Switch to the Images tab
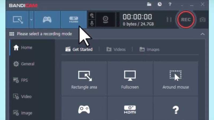The image size is (214, 120). click(150, 49)
